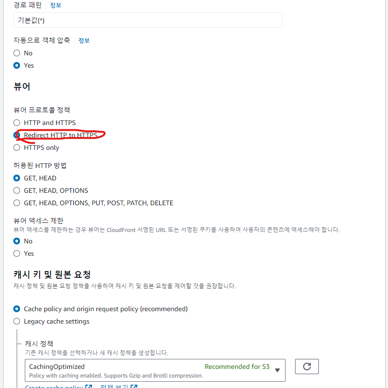Open the 정보 link next to 경로 패턴
This screenshot has width=388, height=388.
click(55, 5)
